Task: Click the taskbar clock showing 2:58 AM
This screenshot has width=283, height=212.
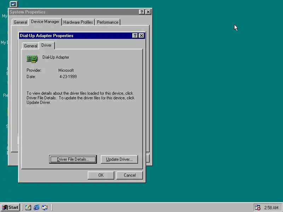Action: tap(271, 207)
